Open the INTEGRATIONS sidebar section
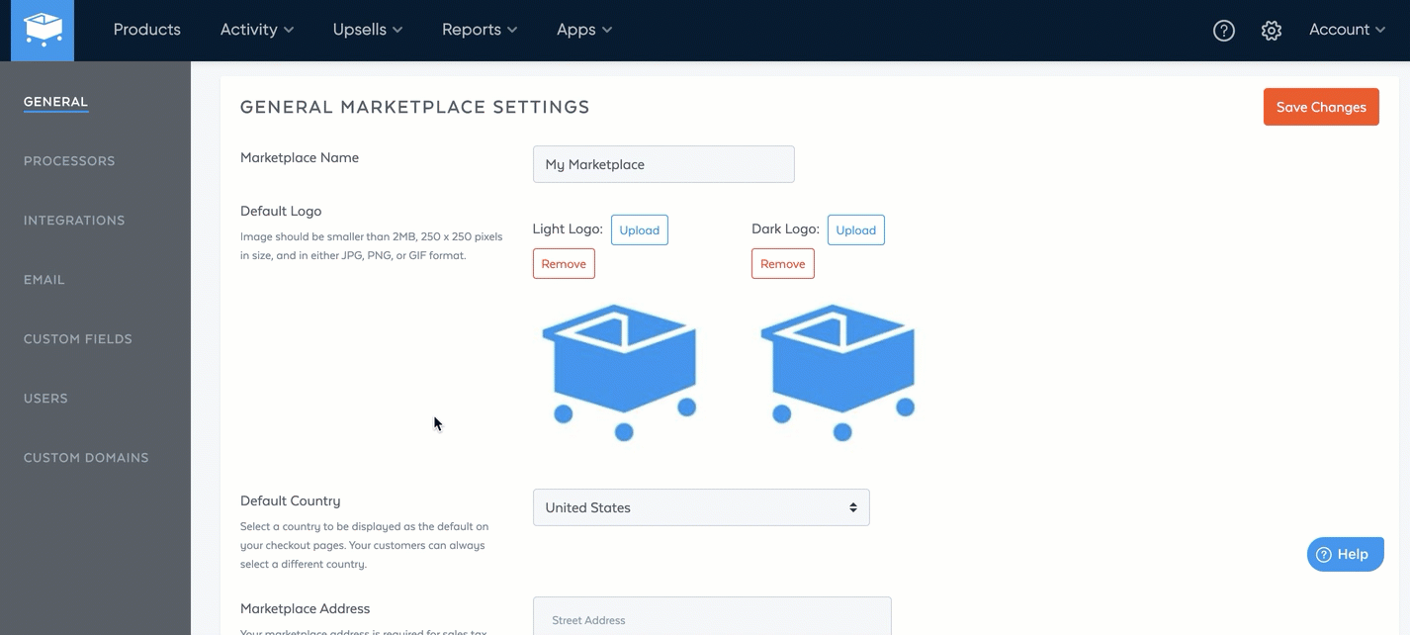The height and width of the screenshot is (635, 1410). (x=74, y=220)
